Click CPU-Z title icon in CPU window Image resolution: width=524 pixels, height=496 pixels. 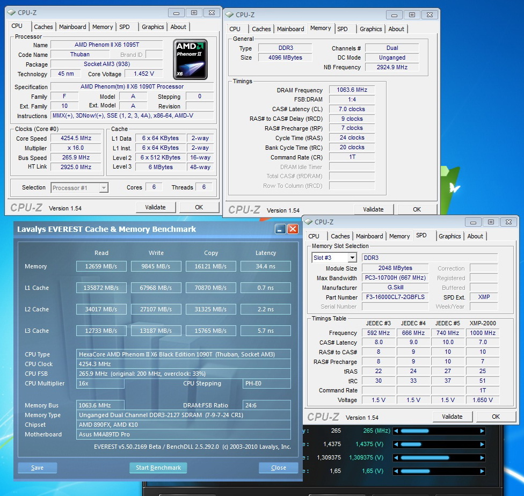point(11,13)
